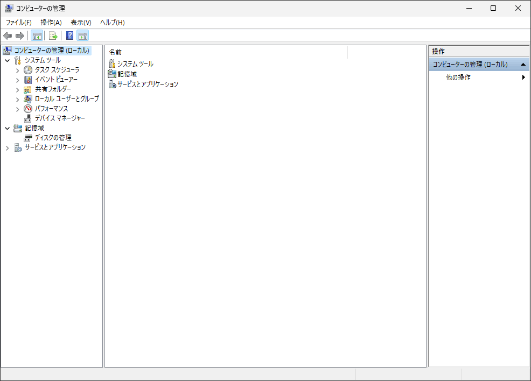Click the サービスとアプリケーション icon in the tree
This screenshot has width=531, height=381.
point(18,147)
